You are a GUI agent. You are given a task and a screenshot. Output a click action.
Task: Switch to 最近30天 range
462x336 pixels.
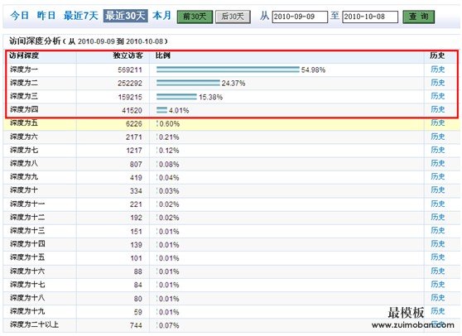[x=126, y=16]
